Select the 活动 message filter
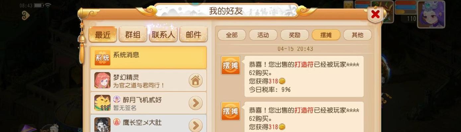 (263, 35)
